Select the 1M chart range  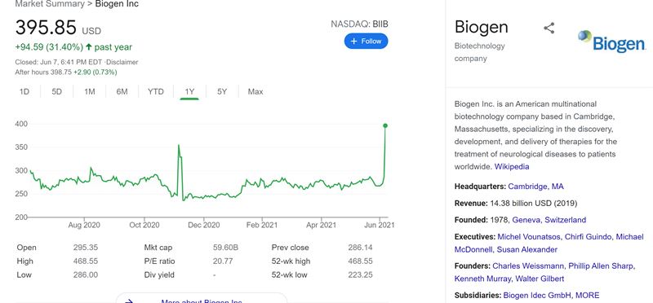(x=90, y=91)
